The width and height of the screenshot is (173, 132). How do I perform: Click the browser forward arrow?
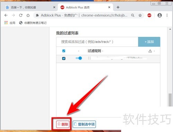tap(13, 15)
